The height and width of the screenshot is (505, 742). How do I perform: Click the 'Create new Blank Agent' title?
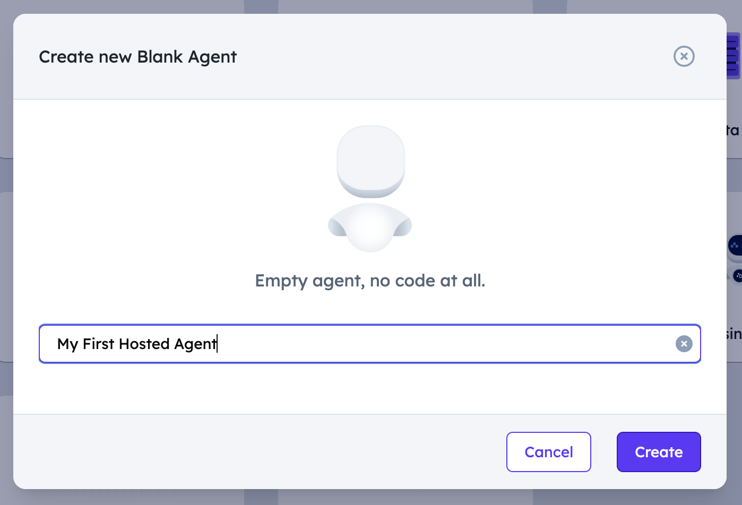(x=138, y=57)
